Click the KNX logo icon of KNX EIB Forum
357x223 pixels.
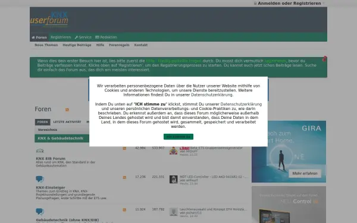(x=40, y=151)
